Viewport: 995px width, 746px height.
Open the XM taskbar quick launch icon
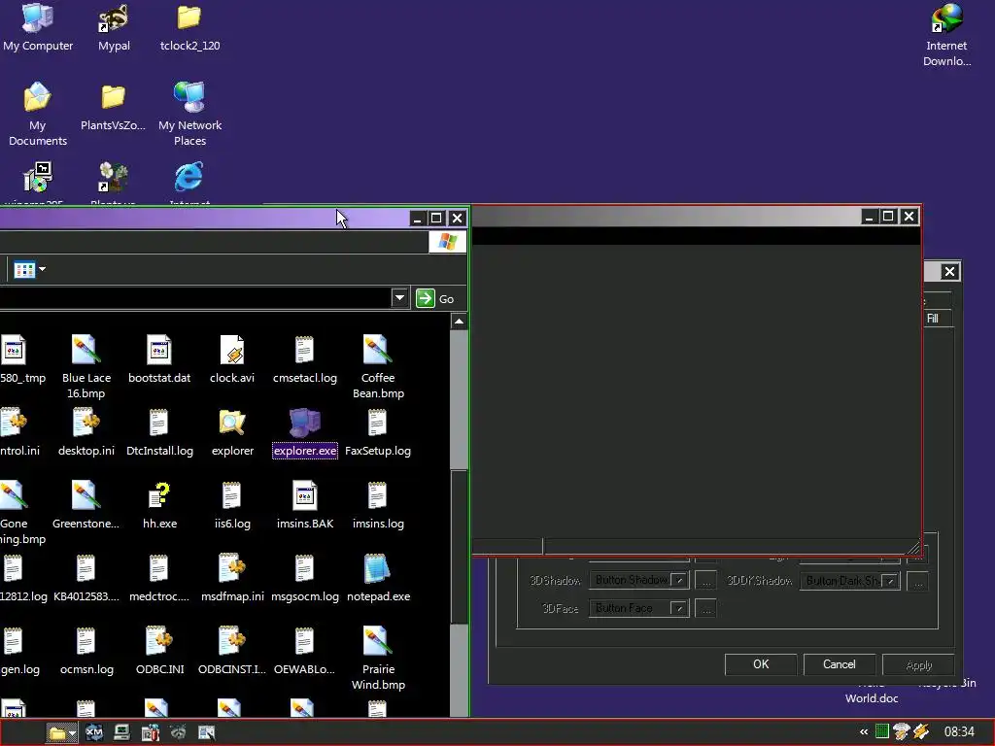94,732
